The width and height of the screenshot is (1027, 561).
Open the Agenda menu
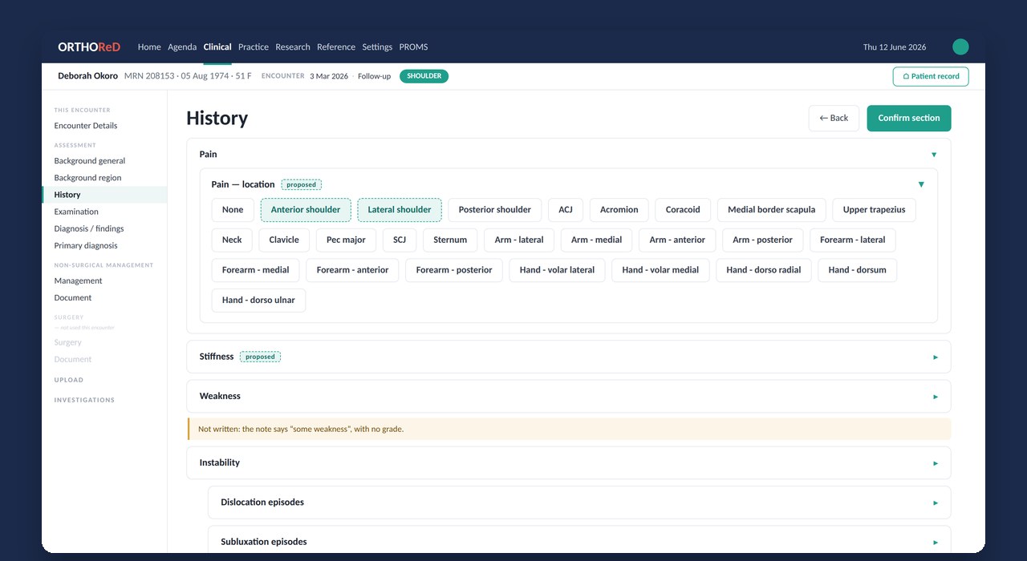tap(182, 47)
